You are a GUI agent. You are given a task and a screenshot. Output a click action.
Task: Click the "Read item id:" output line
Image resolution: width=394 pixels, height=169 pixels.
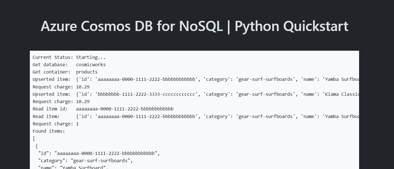tap(103, 109)
